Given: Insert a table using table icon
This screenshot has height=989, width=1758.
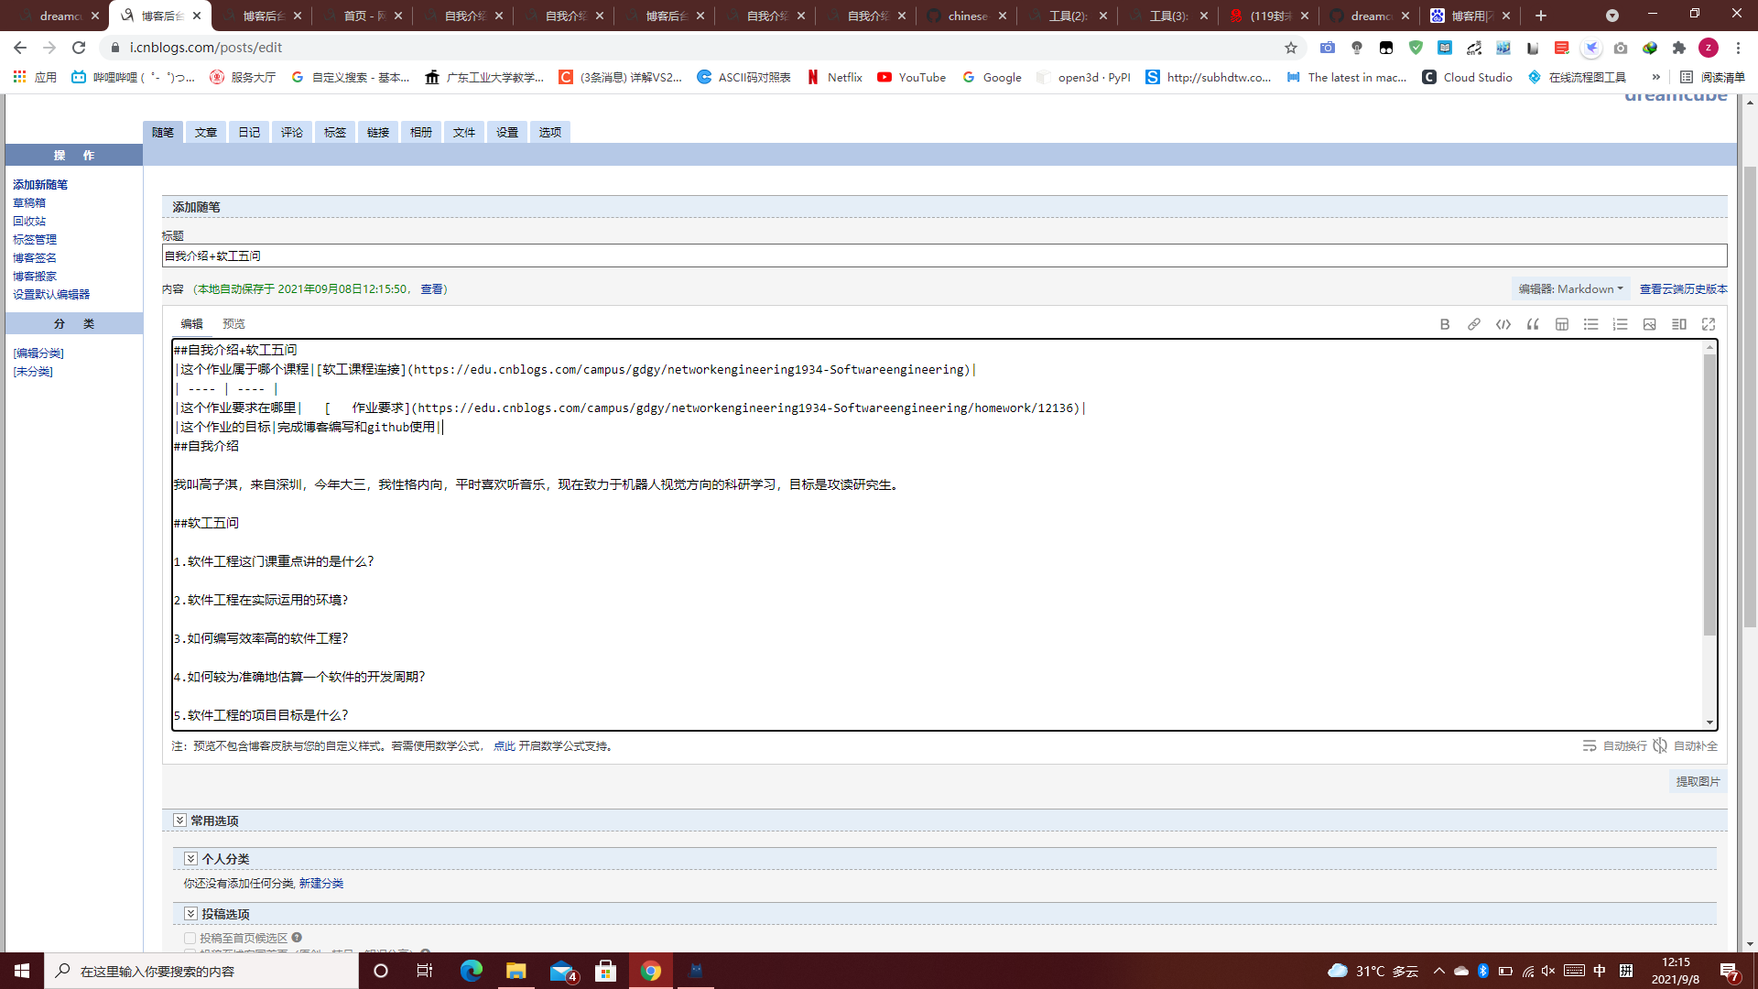Looking at the screenshot, I should tap(1562, 324).
